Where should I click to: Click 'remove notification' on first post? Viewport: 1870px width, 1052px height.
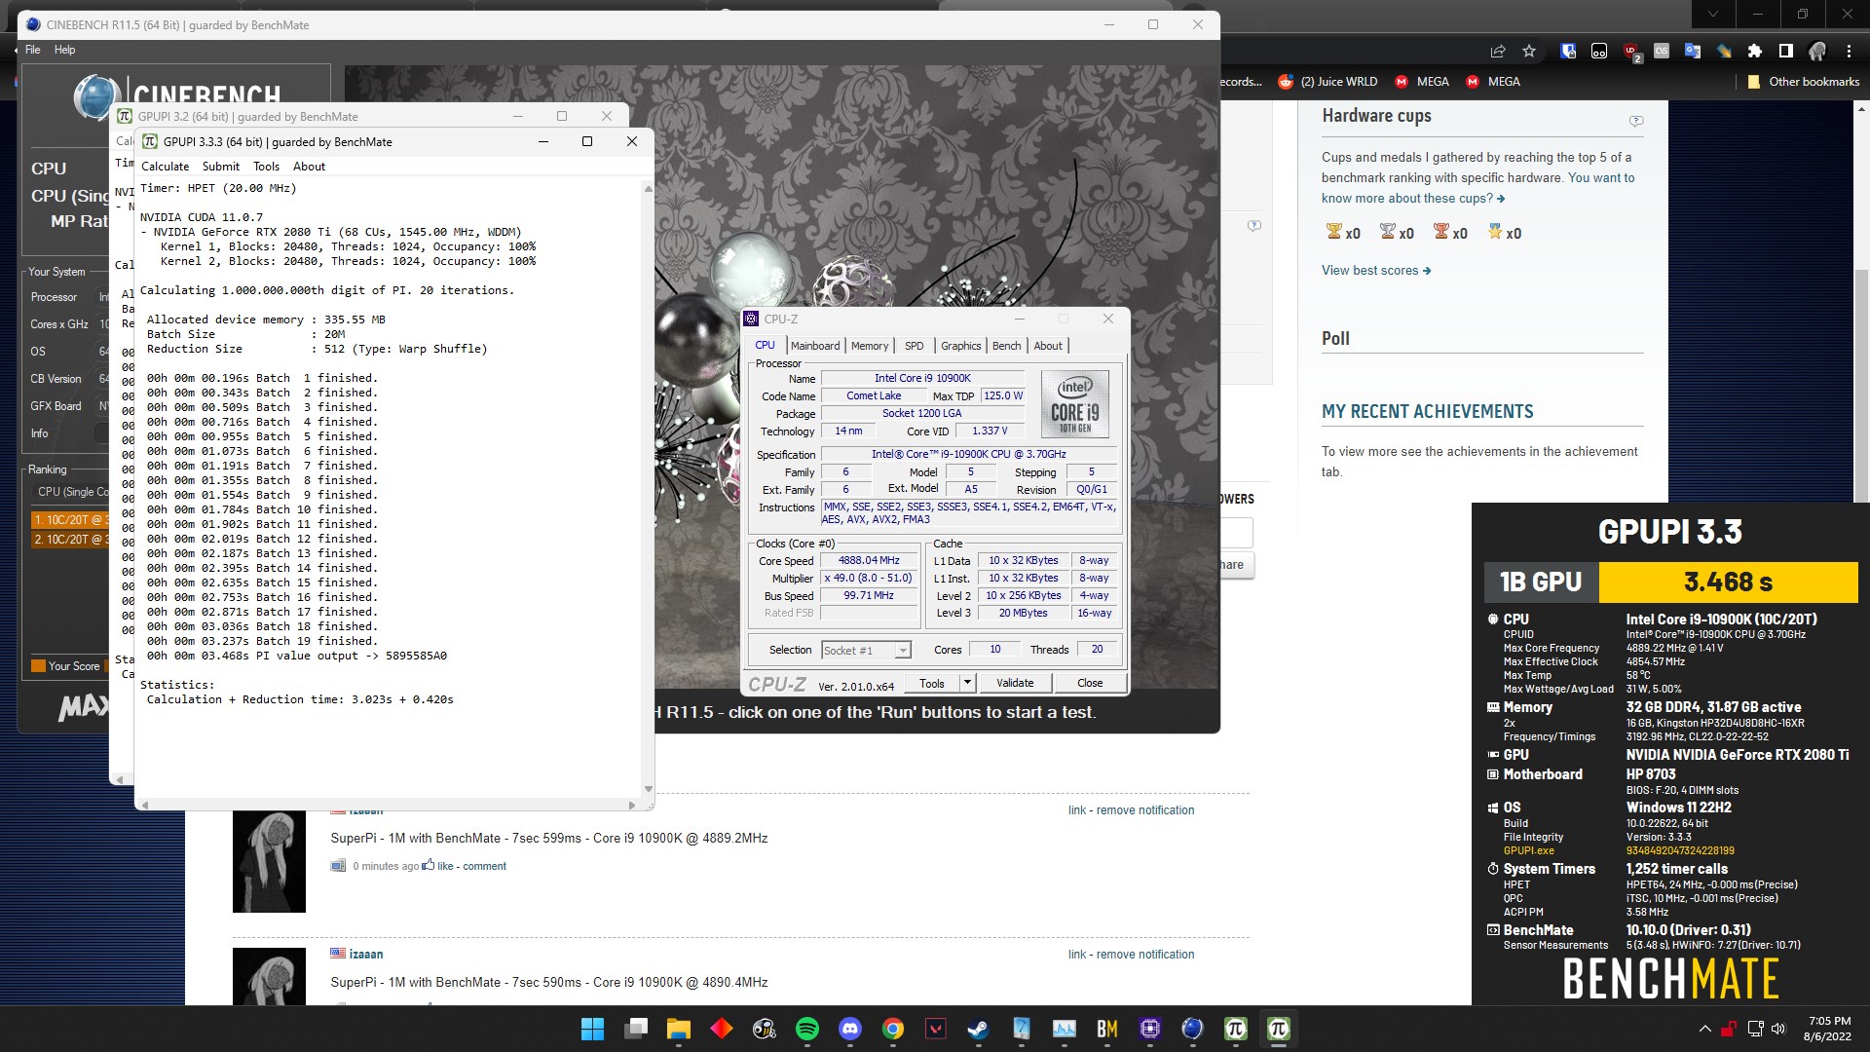[x=1145, y=810]
